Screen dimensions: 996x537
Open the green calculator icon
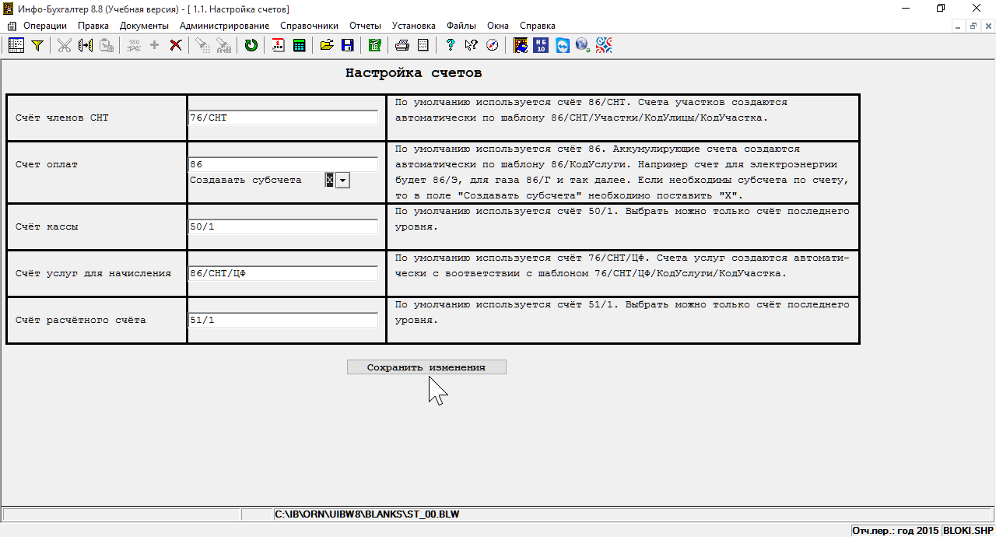(x=299, y=45)
